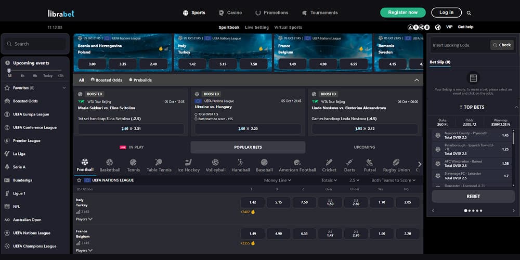The image size is (520, 260).
Task: Open the 2.5 totals value dropdown
Action: coord(355,180)
